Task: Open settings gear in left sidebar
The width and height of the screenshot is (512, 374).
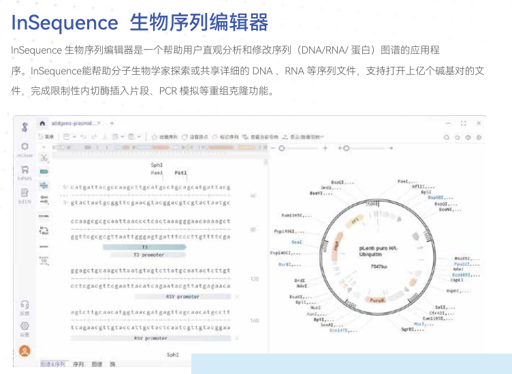Action: coord(25,328)
